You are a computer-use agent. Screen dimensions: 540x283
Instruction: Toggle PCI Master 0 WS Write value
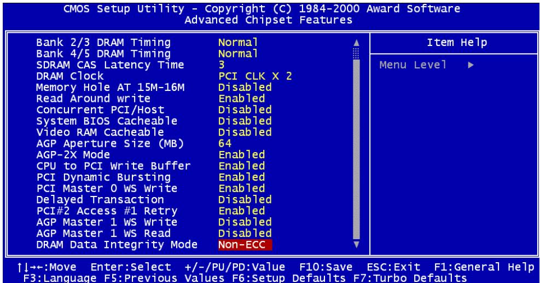[x=242, y=188]
